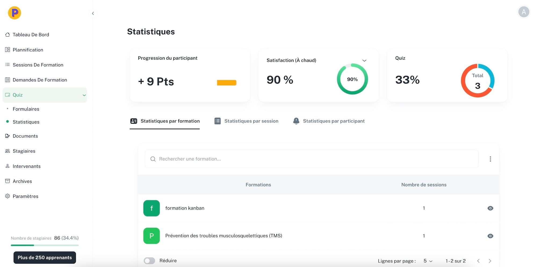
Task: Click Prévention des troubles musculosquelettiques (TMS) name
Action: pyautogui.click(x=224, y=236)
